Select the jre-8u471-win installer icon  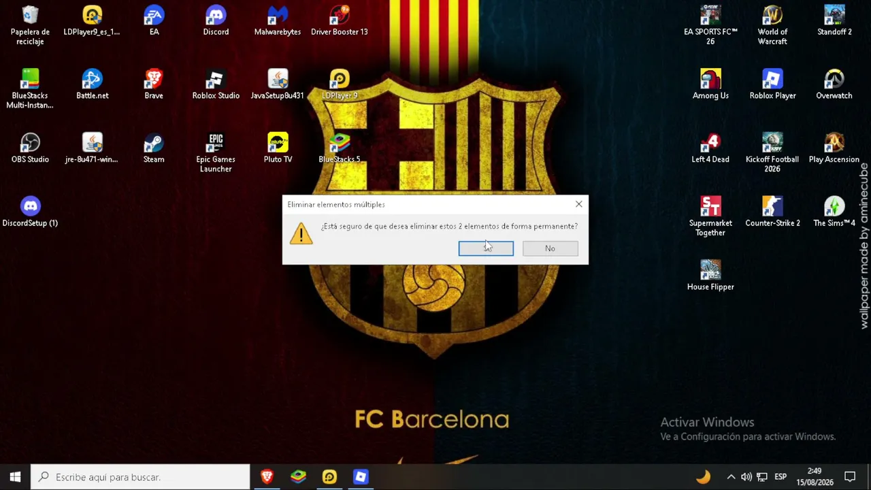click(92, 149)
